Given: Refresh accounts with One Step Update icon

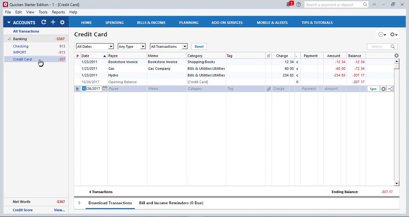Looking at the screenshot, I should click(44, 22).
